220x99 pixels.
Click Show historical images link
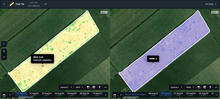pos(135,94)
